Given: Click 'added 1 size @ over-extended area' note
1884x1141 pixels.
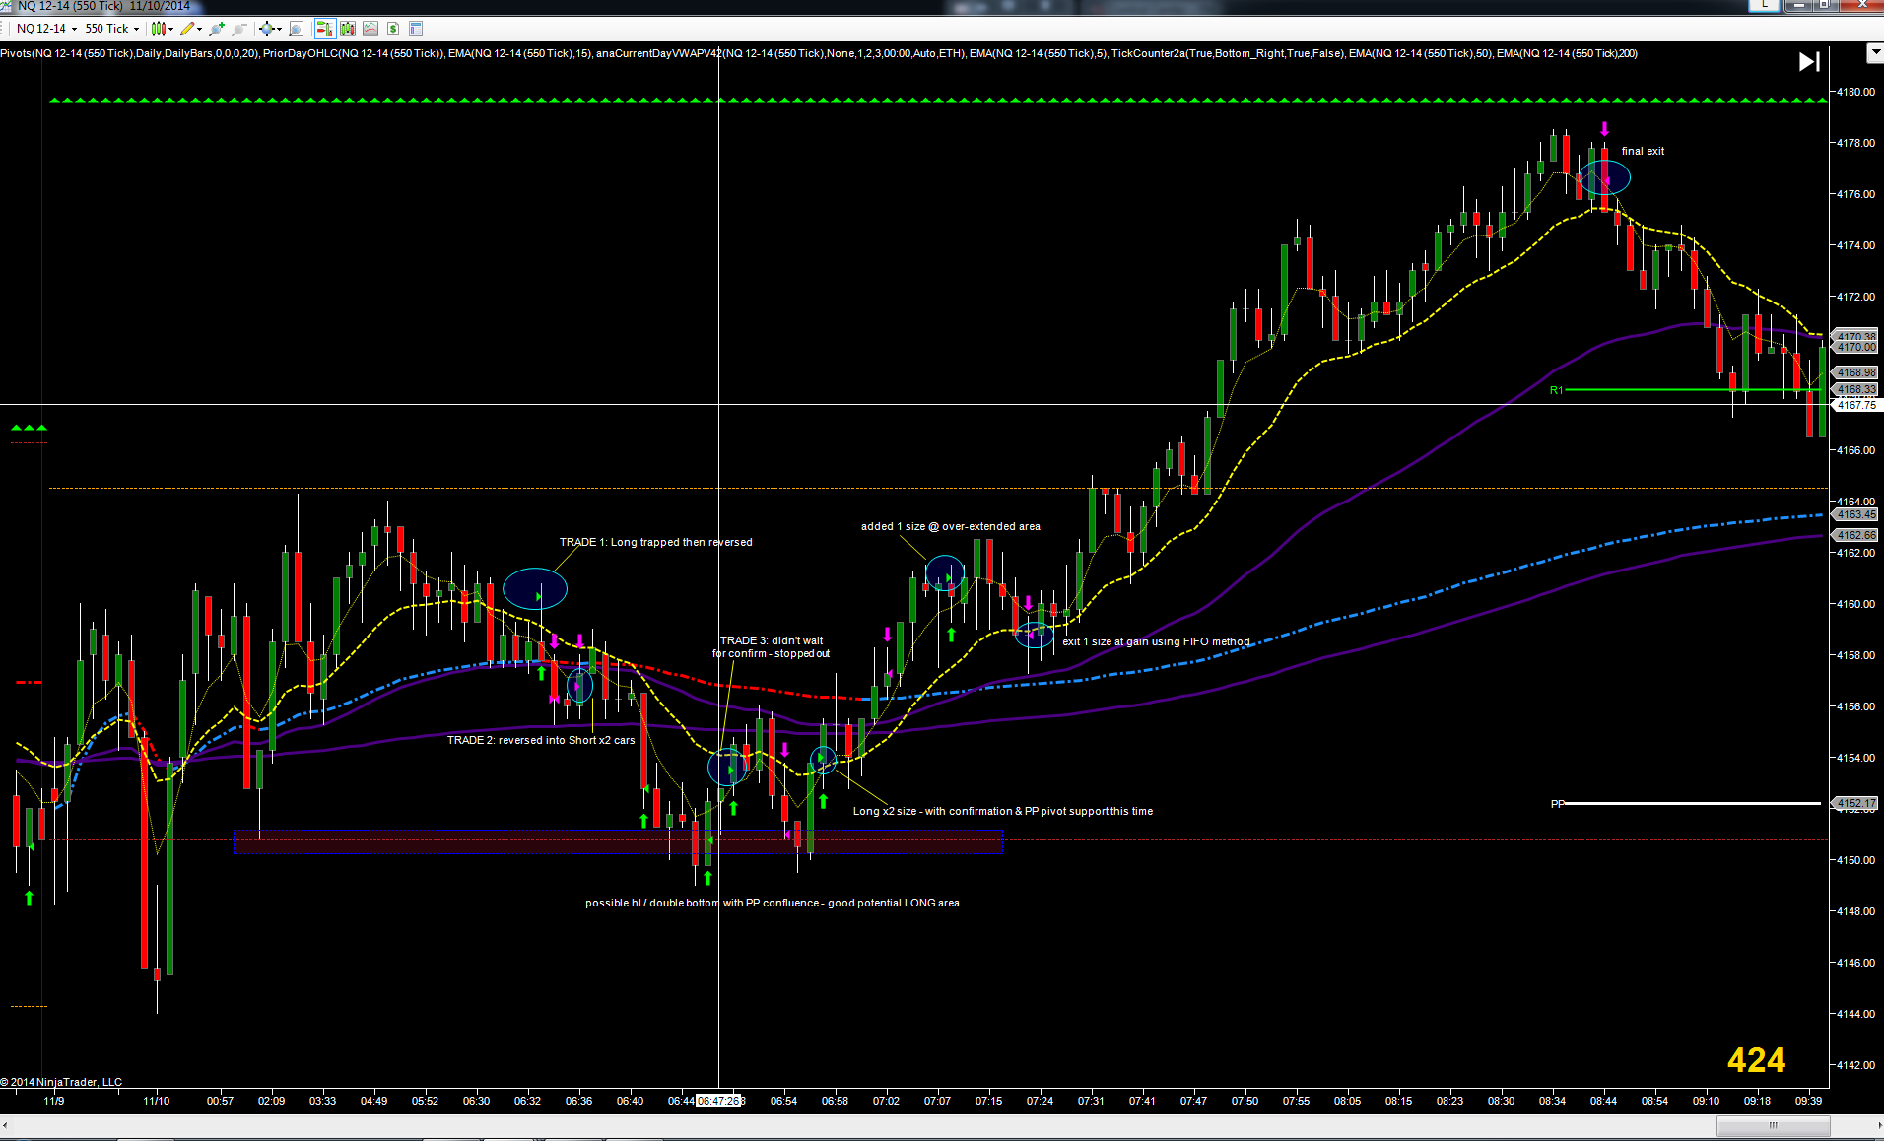Looking at the screenshot, I should coord(950,526).
